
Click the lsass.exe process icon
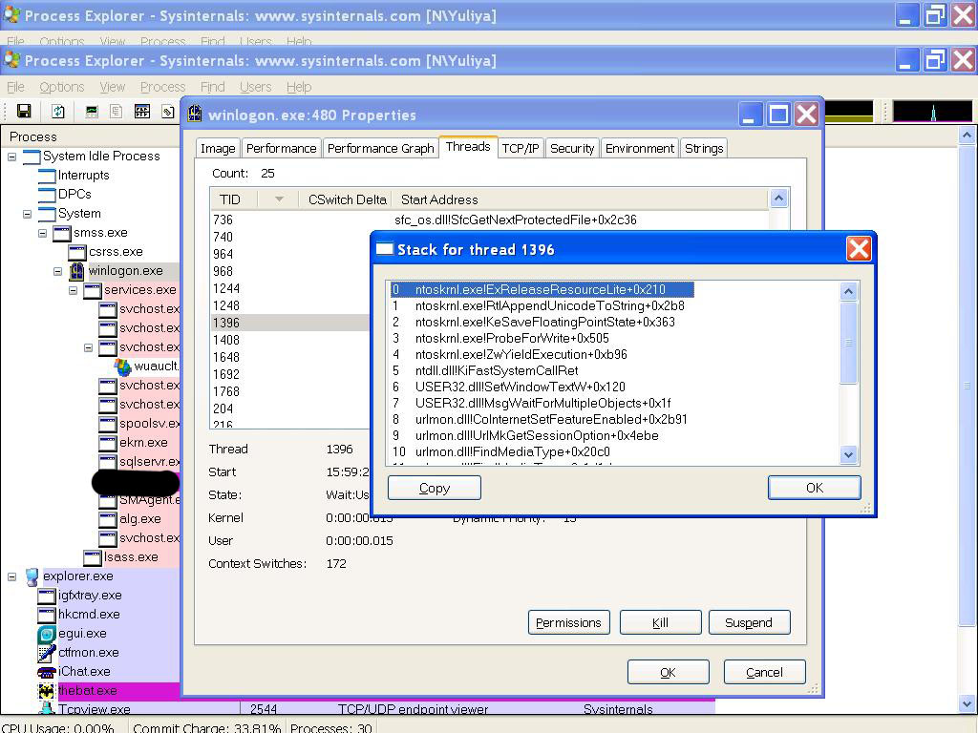tap(93, 557)
